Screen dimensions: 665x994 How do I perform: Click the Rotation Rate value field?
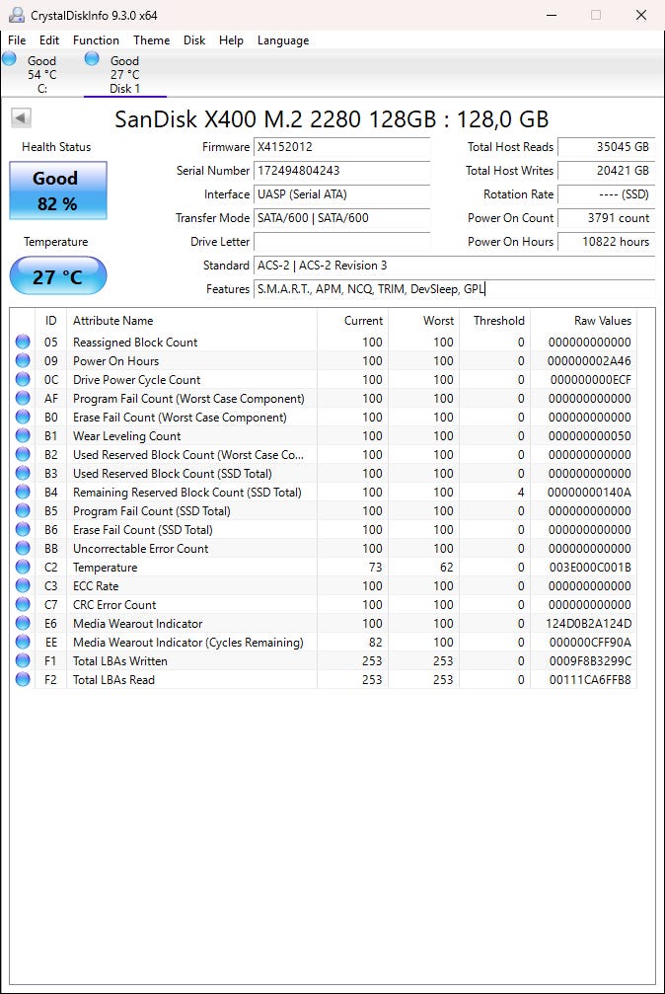click(606, 194)
